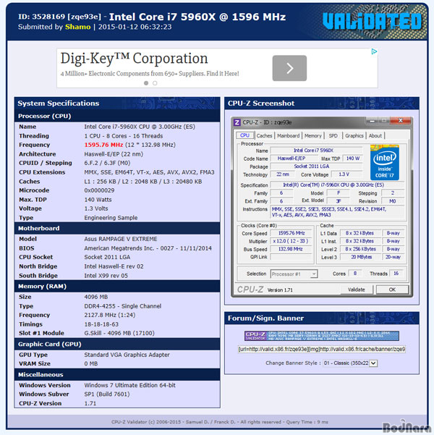Click the Core Speed 1595.76 MHz field
The image size is (434, 435).
(x=292, y=233)
